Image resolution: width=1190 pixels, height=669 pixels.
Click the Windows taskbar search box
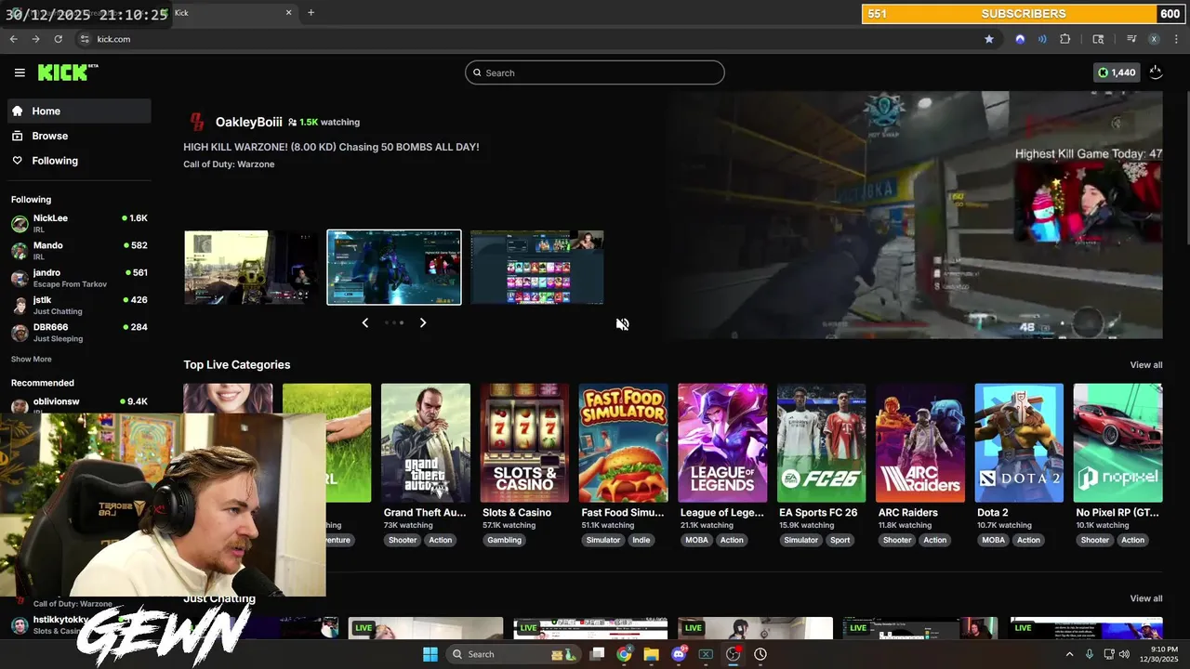pyautogui.click(x=514, y=654)
